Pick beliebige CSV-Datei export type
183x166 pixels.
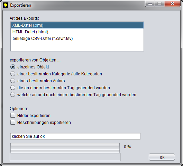pyautogui.click(x=77, y=39)
